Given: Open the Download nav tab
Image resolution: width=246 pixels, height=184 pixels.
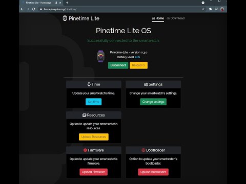Looking at the screenshot, I should pyautogui.click(x=176, y=18).
